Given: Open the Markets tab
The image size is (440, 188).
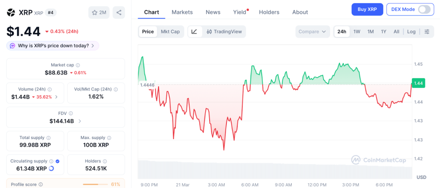Looking at the screenshot, I should (x=182, y=12).
